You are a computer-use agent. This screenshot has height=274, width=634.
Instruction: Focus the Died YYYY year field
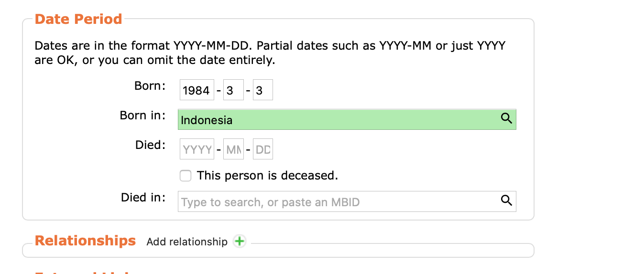(x=197, y=149)
